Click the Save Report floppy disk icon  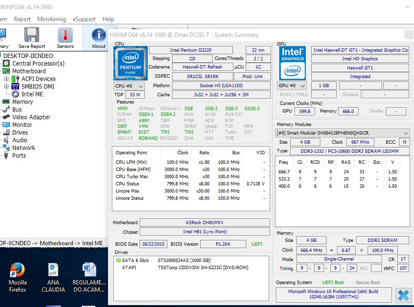[32, 34]
